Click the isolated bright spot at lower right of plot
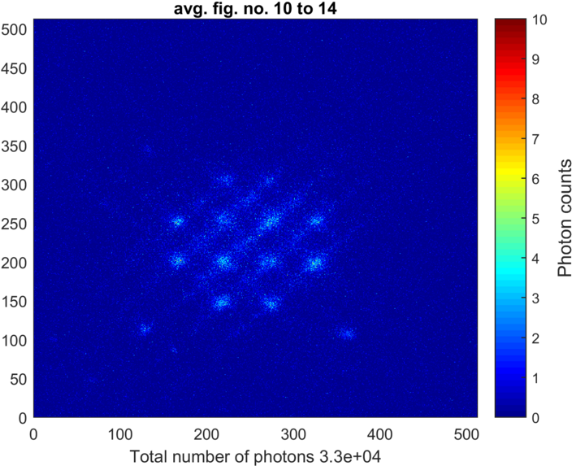This screenshot has width=572, height=466. [347, 333]
